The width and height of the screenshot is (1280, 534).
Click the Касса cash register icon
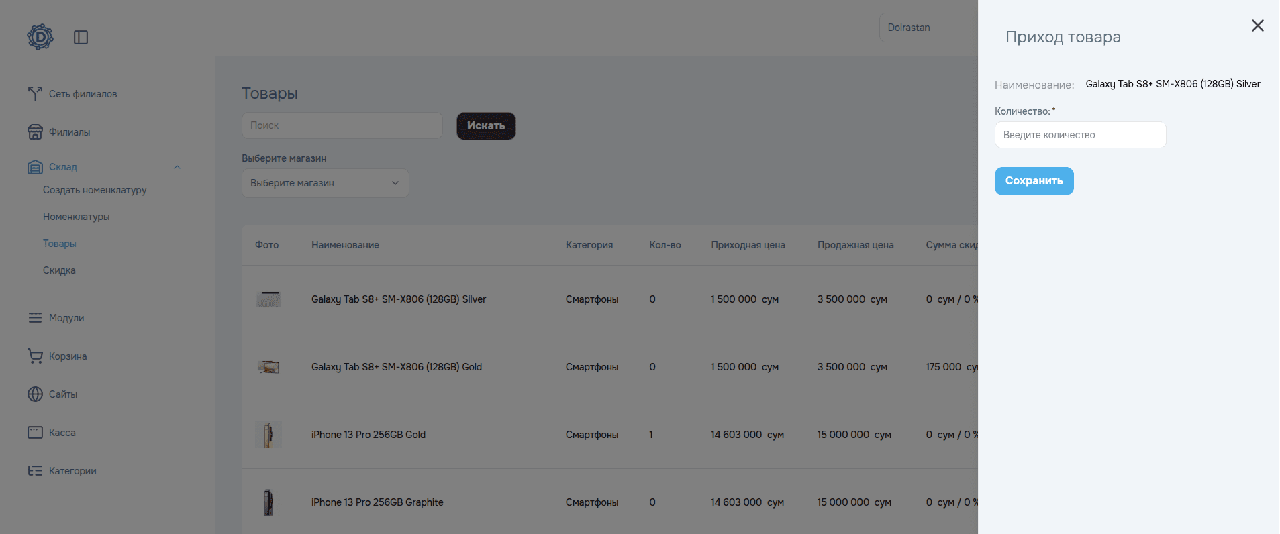35,433
